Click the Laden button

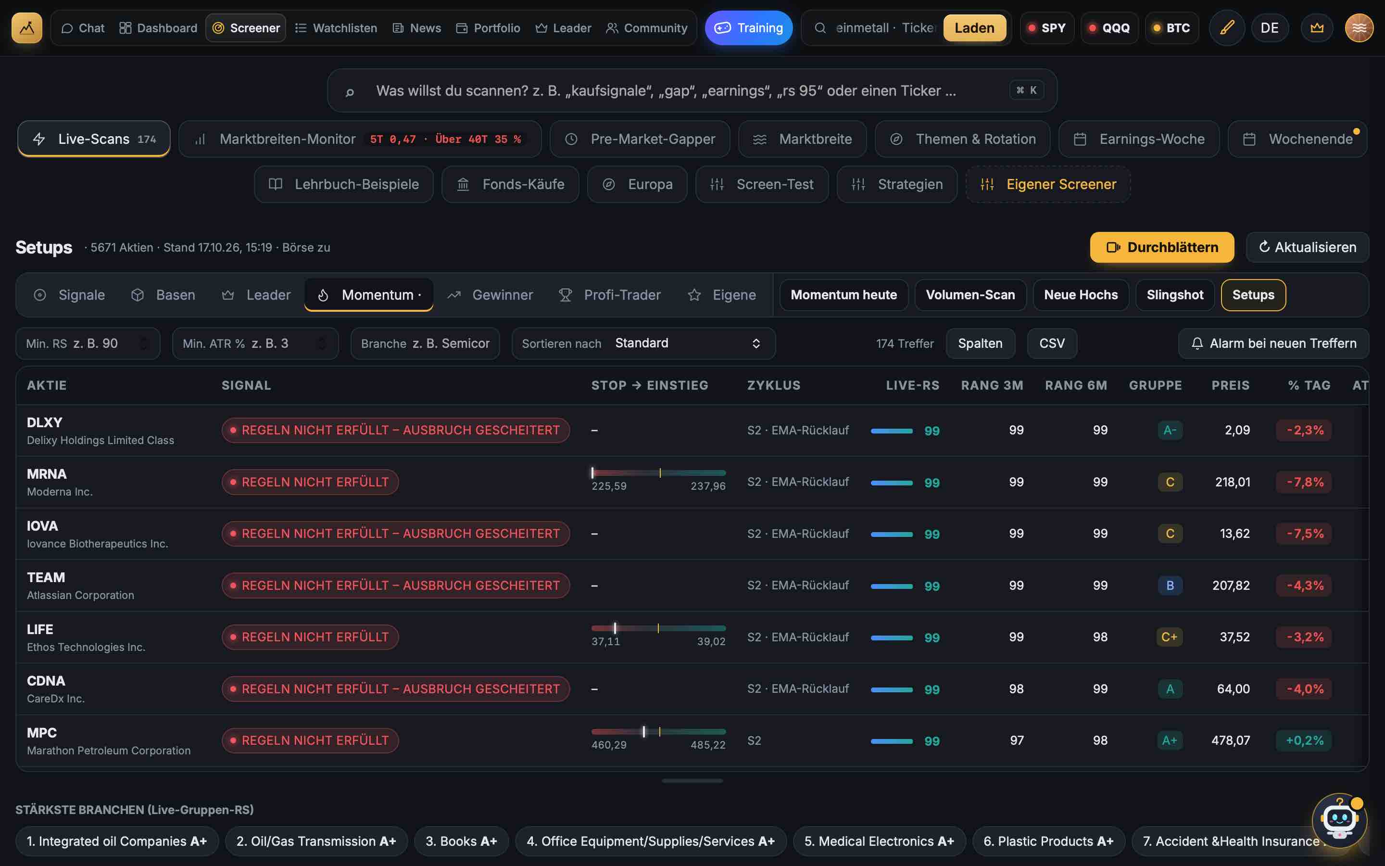point(974,27)
